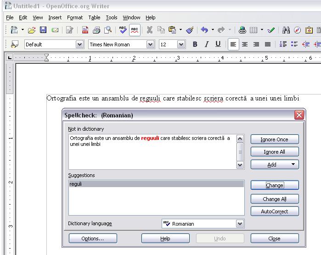This screenshot has width=321, height=255.
Task: Close the Spellcheck dialog with Close button
Action: (x=275, y=238)
